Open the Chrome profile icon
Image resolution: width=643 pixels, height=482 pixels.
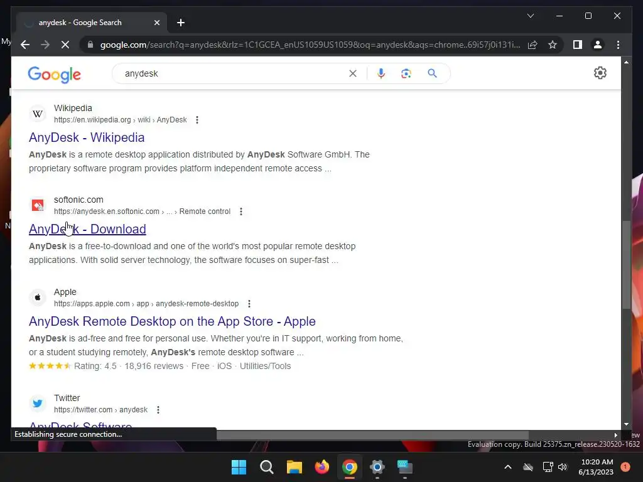pos(598,45)
